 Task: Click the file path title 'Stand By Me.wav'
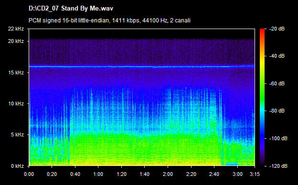[x=71, y=9]
